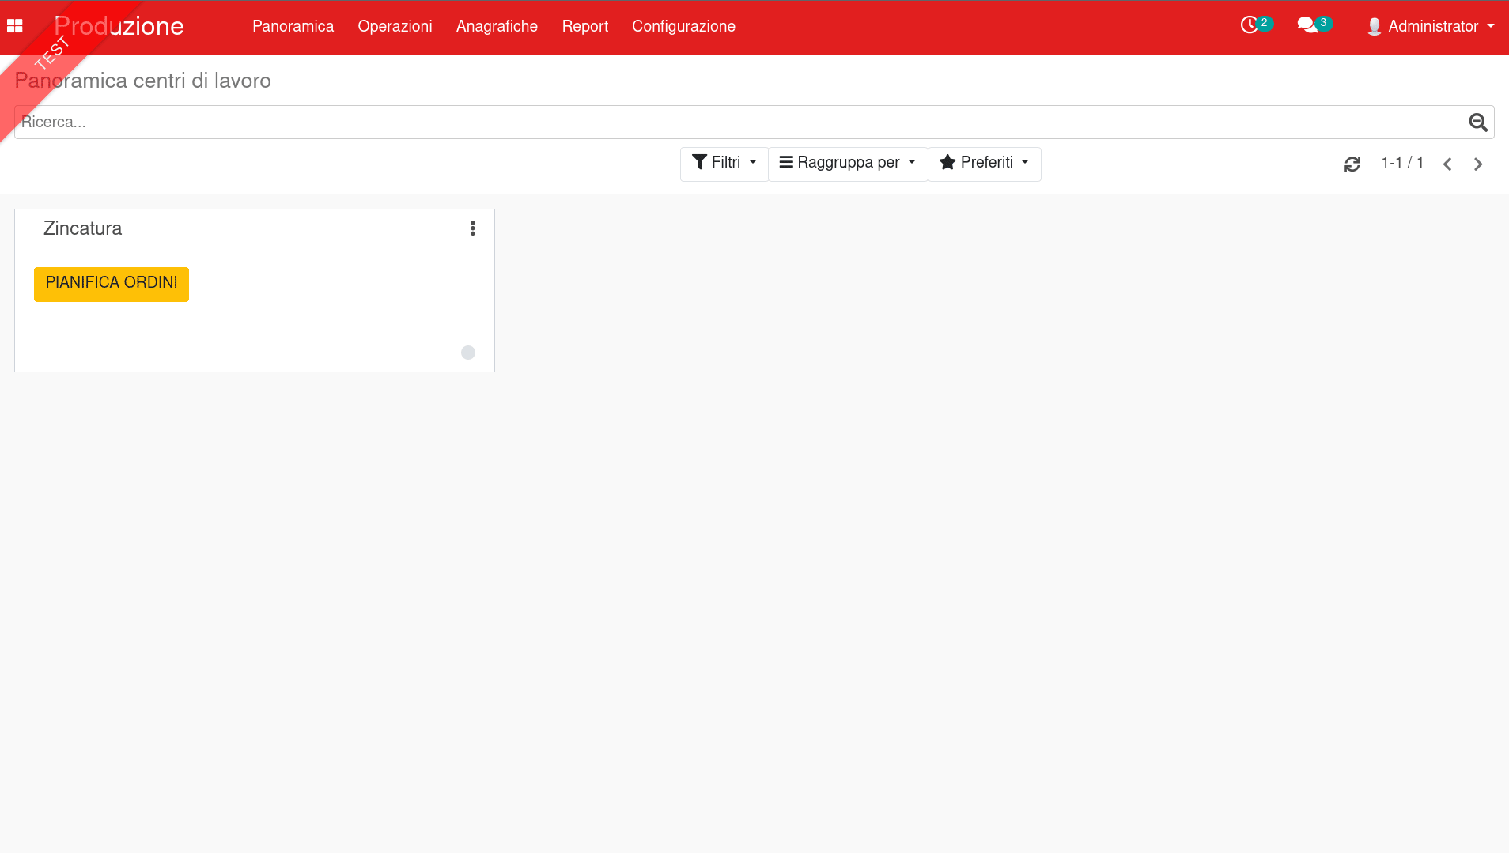The width and height of the screenshot is (1509, 853).
Task: Click the magnifier search icon
Action: tap(1477, 123)
